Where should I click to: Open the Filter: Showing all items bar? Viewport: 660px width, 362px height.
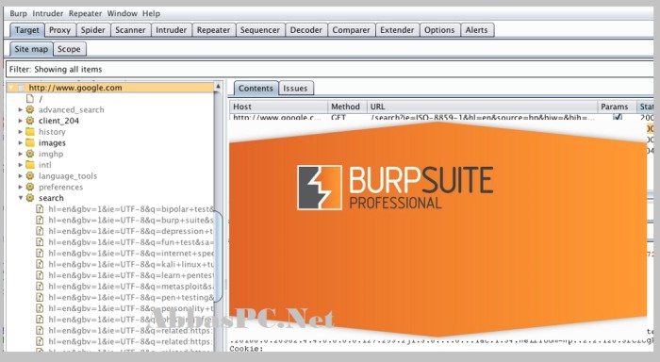329,69
